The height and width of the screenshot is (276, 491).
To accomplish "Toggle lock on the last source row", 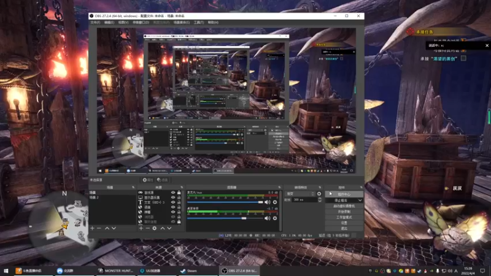I will click(x=179, y=221).
